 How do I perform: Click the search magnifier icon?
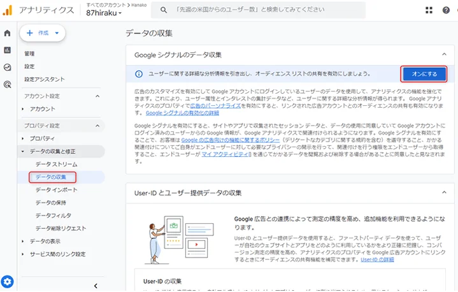[x=164, y=10]
